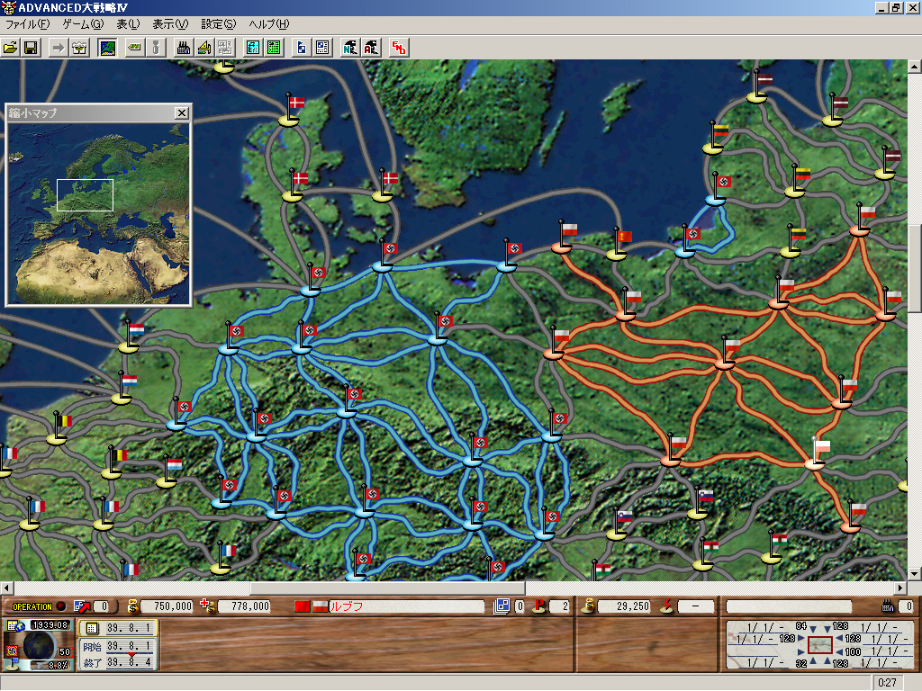Open the 設定(S) menu
Viewport: 922px width, 691px height.
[218, 24]
